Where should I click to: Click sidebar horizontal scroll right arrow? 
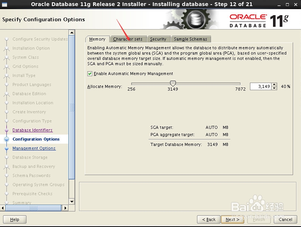point(65,208)
